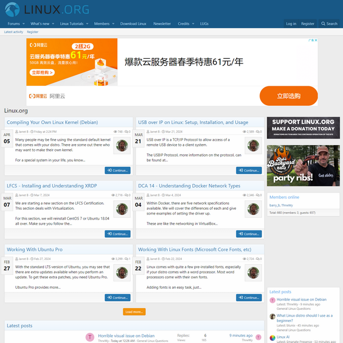This screenshot has width=343, height=343.
Task: Expand the Forums menu dropdown arrow
Action: pyautogui.click(x=23, y=24)
